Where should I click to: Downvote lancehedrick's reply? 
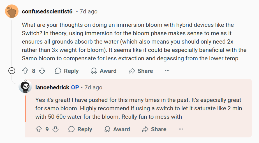[x=55, y=129]
